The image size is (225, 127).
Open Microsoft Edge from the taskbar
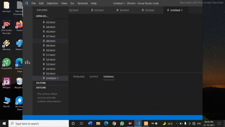pyautogui.click(x=106, y=123)
